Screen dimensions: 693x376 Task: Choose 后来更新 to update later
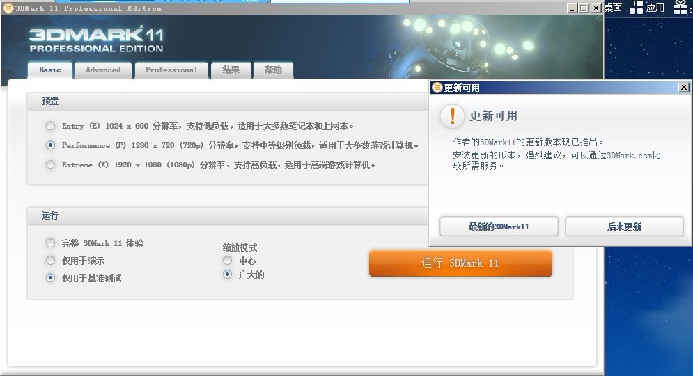[x=624, y=227]
